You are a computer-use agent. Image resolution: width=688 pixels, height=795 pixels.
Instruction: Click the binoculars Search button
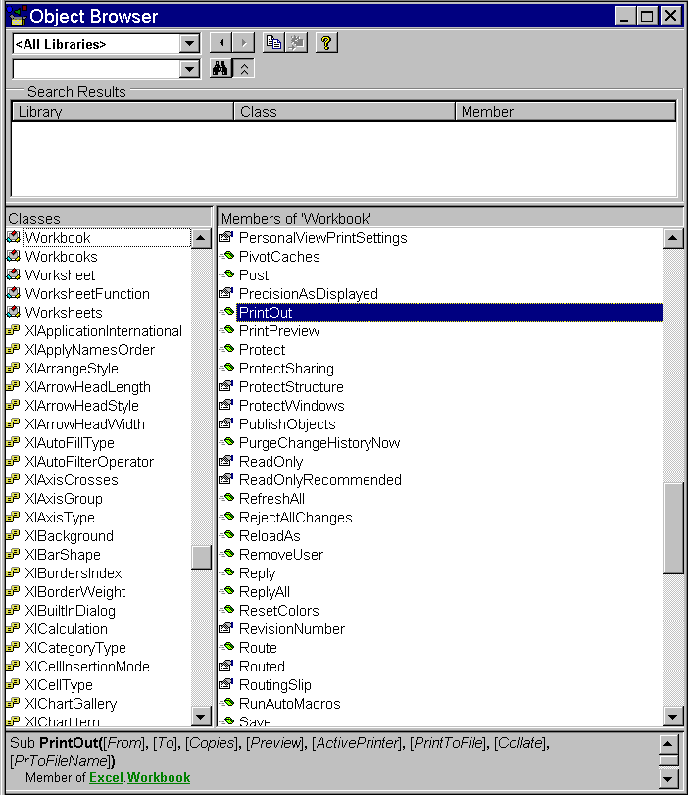(x=221, y=69)
